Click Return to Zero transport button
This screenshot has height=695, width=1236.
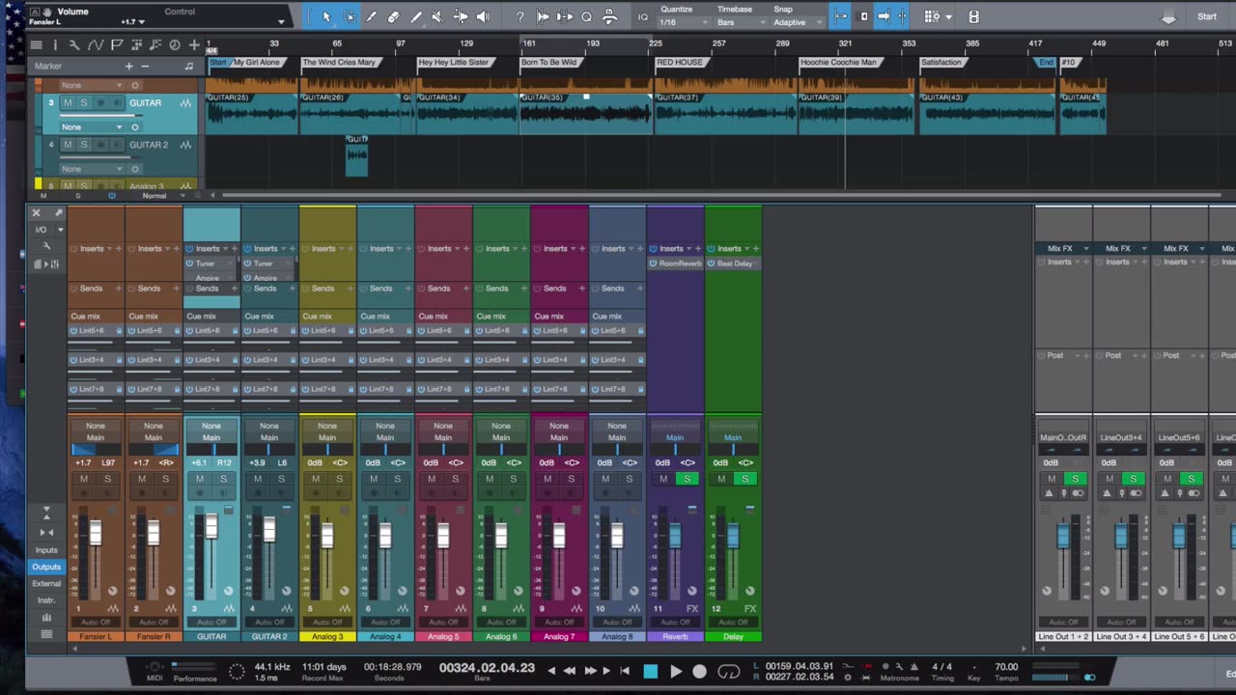pyautogui.click(x=625, y=671)
